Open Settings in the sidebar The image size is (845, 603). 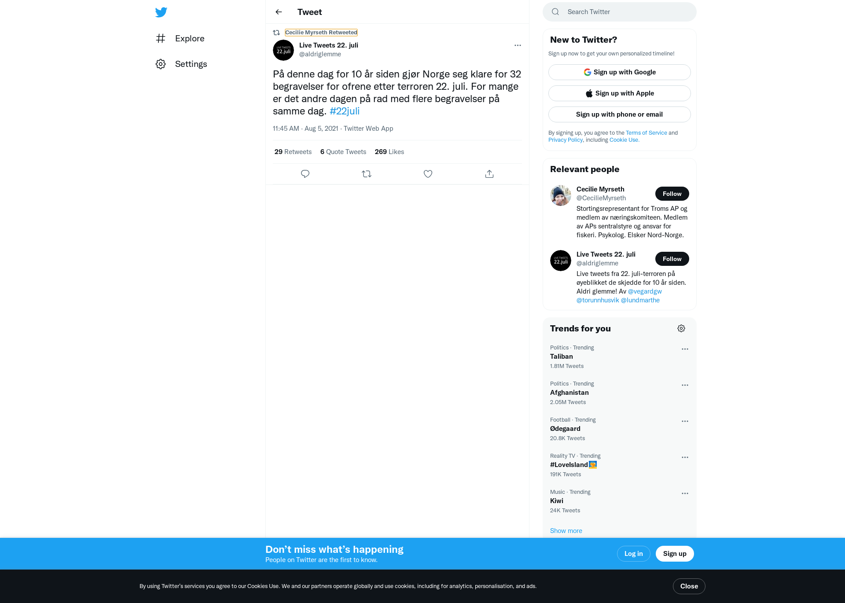point(181,64)
